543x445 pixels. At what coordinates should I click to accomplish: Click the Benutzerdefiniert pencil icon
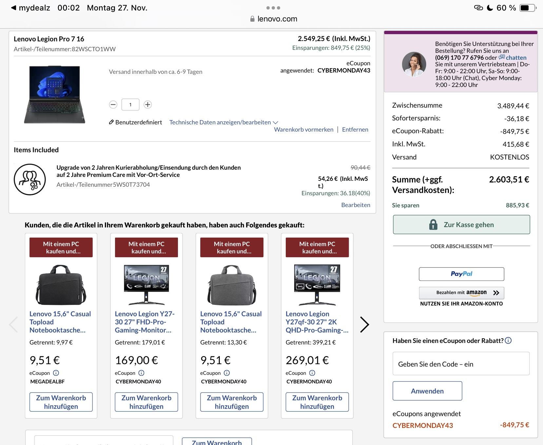pyautogui.click(x=111, y=122)
